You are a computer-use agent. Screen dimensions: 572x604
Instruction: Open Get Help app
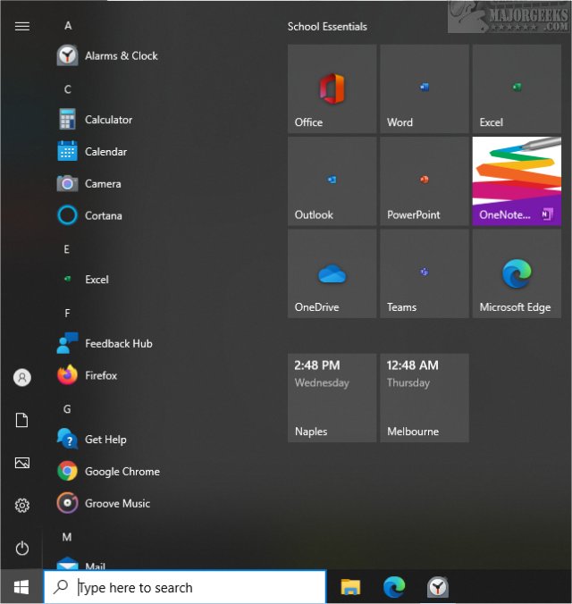92,439
